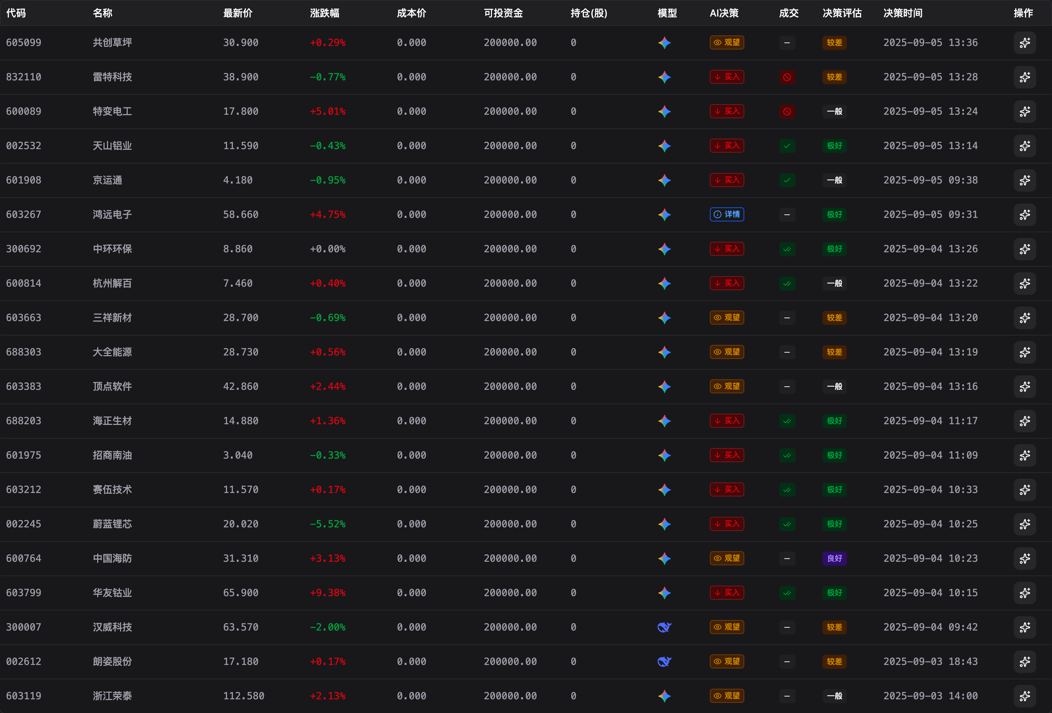Viewport: 1052px width, 713px height.
Task: Click red blocked trade icon for 雷特科技
Action: click(x=787, y=77)
